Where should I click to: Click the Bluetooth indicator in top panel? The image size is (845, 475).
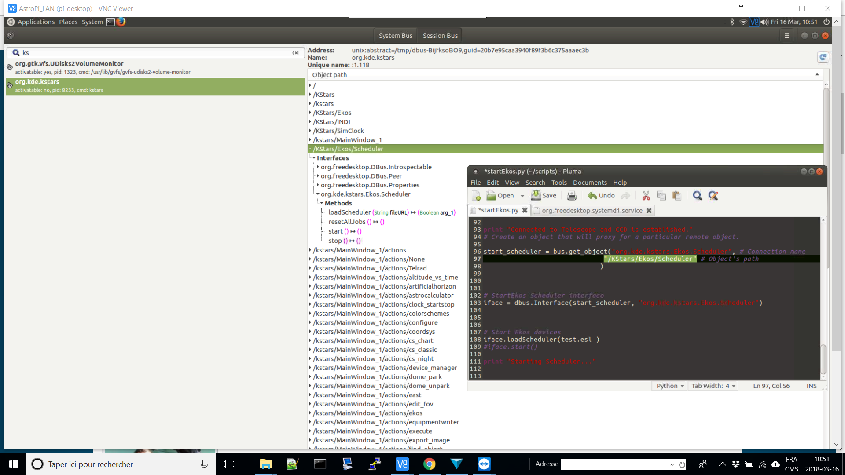pos(732,22)
